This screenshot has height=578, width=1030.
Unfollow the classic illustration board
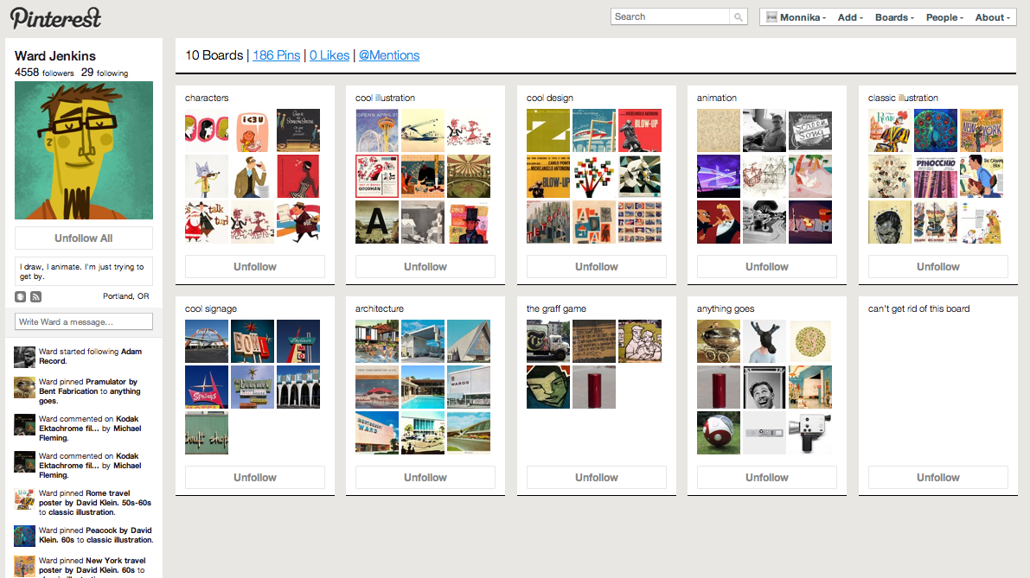938,266
